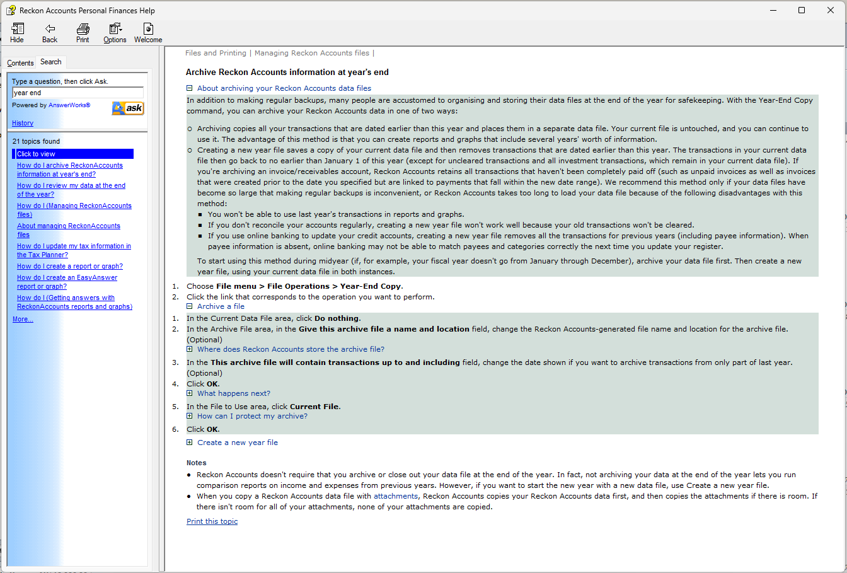Click the topic heading 'Archive Reckon Accounts information at year's end'
847x573 pixels.
pyautogui.click(x=287, y=72)
